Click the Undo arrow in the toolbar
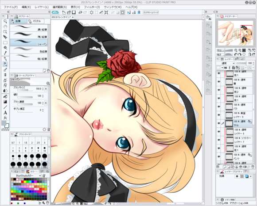The image size is (257, 206). click(x=80, y=12)
